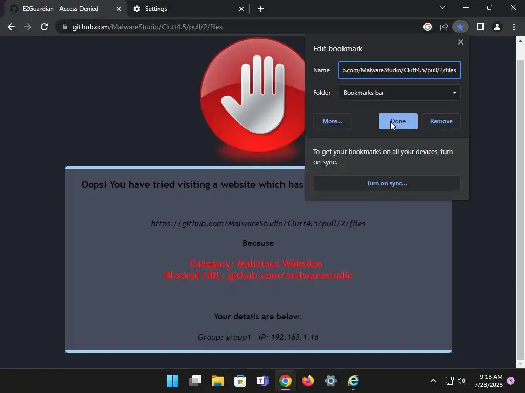Open Microsoft Store from the taskbar
Viewport: 525px width, 393px height.
pyautogui.click(x=240, y=381)
